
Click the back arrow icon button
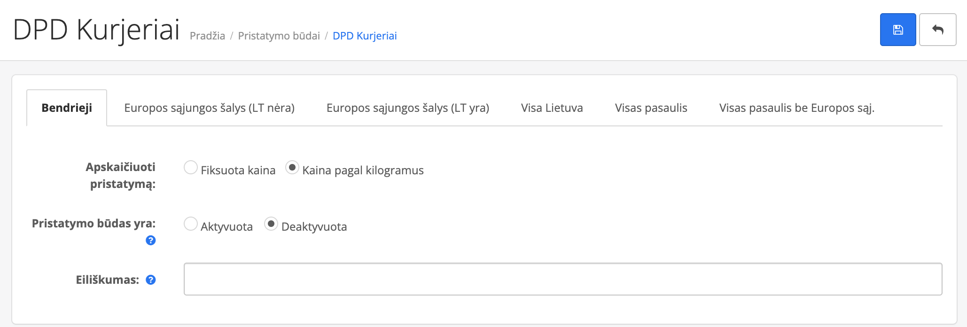click(x=937, y=30)
